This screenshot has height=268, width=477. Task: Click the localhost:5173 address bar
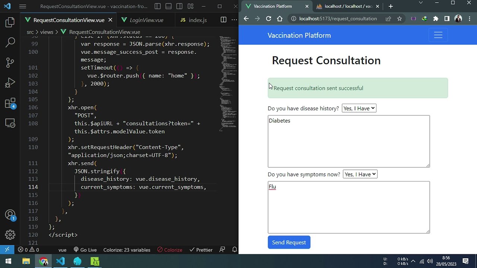[x=338, y=19]
